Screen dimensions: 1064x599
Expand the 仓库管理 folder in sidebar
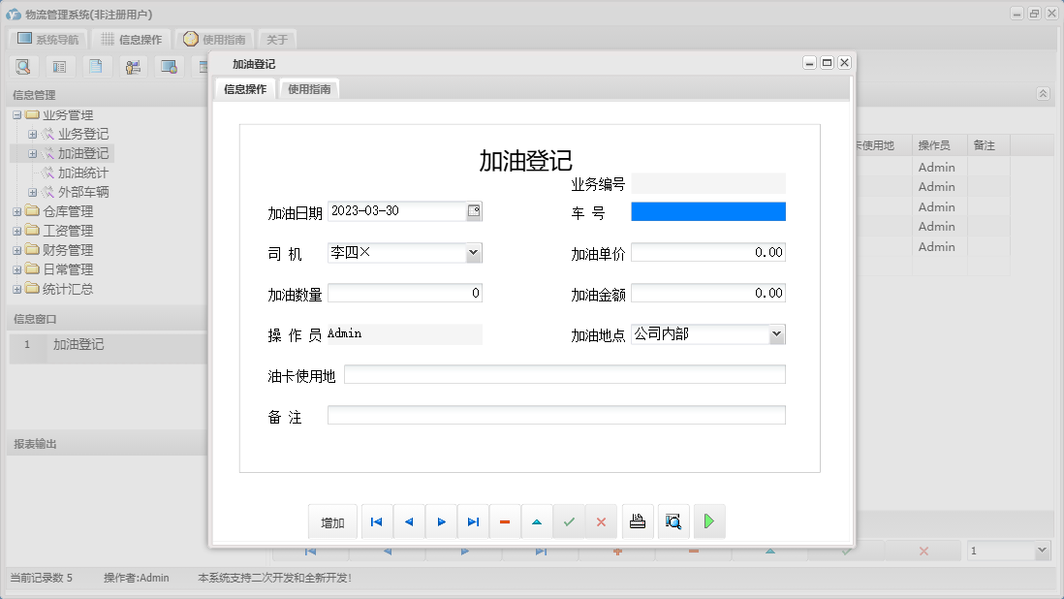(x=16, y=211)
